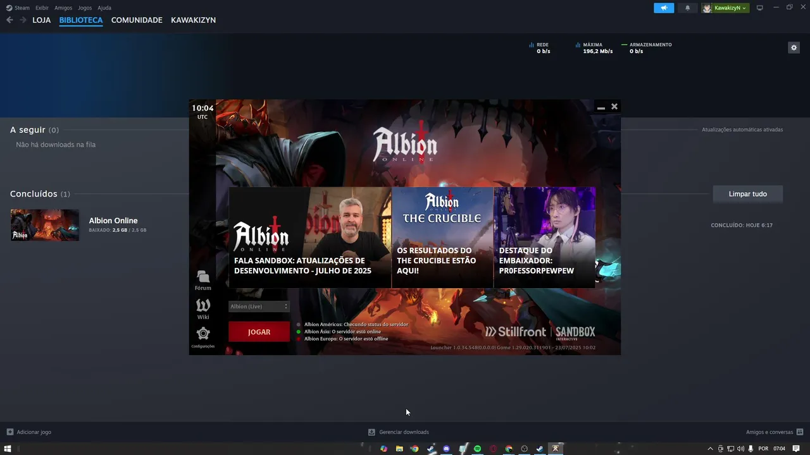Open OBS Studio from the taskbar
This screenshot has width=810, height=455.
(524, 449)
